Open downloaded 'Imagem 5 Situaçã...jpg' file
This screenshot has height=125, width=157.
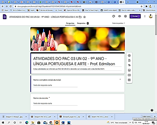pos(13,117)
